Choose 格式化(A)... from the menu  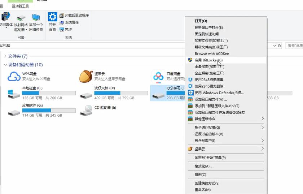pyautogui.click(x=226, y=166)
